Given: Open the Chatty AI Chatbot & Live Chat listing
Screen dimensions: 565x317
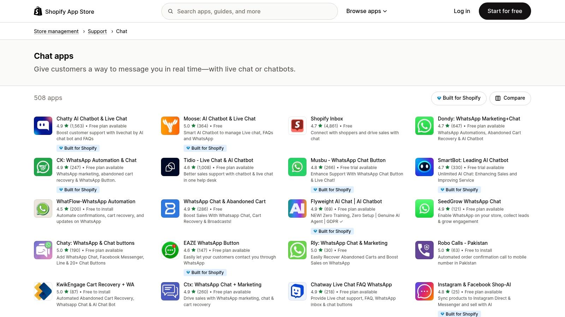Looking at the screenshot, I should (x=92, y=118).
